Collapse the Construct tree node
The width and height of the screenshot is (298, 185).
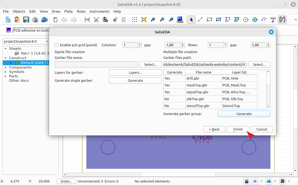point(6,58)
